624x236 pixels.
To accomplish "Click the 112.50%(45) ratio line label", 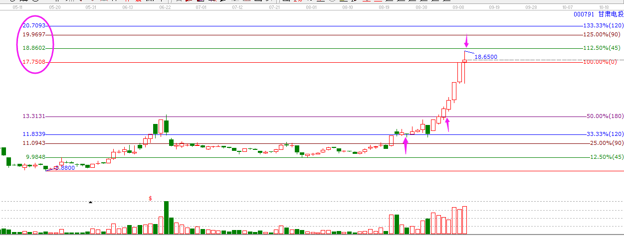I will pos(603,48).
